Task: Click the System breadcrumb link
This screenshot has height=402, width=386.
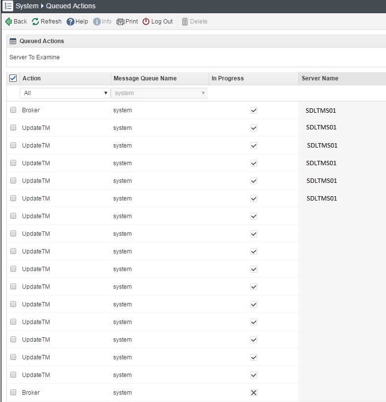Action: [x=27, y=6]
